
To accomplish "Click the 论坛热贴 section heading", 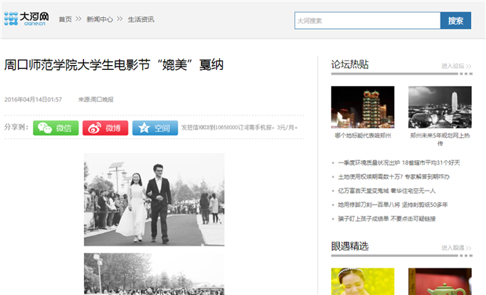I will (x=350, y=64).
